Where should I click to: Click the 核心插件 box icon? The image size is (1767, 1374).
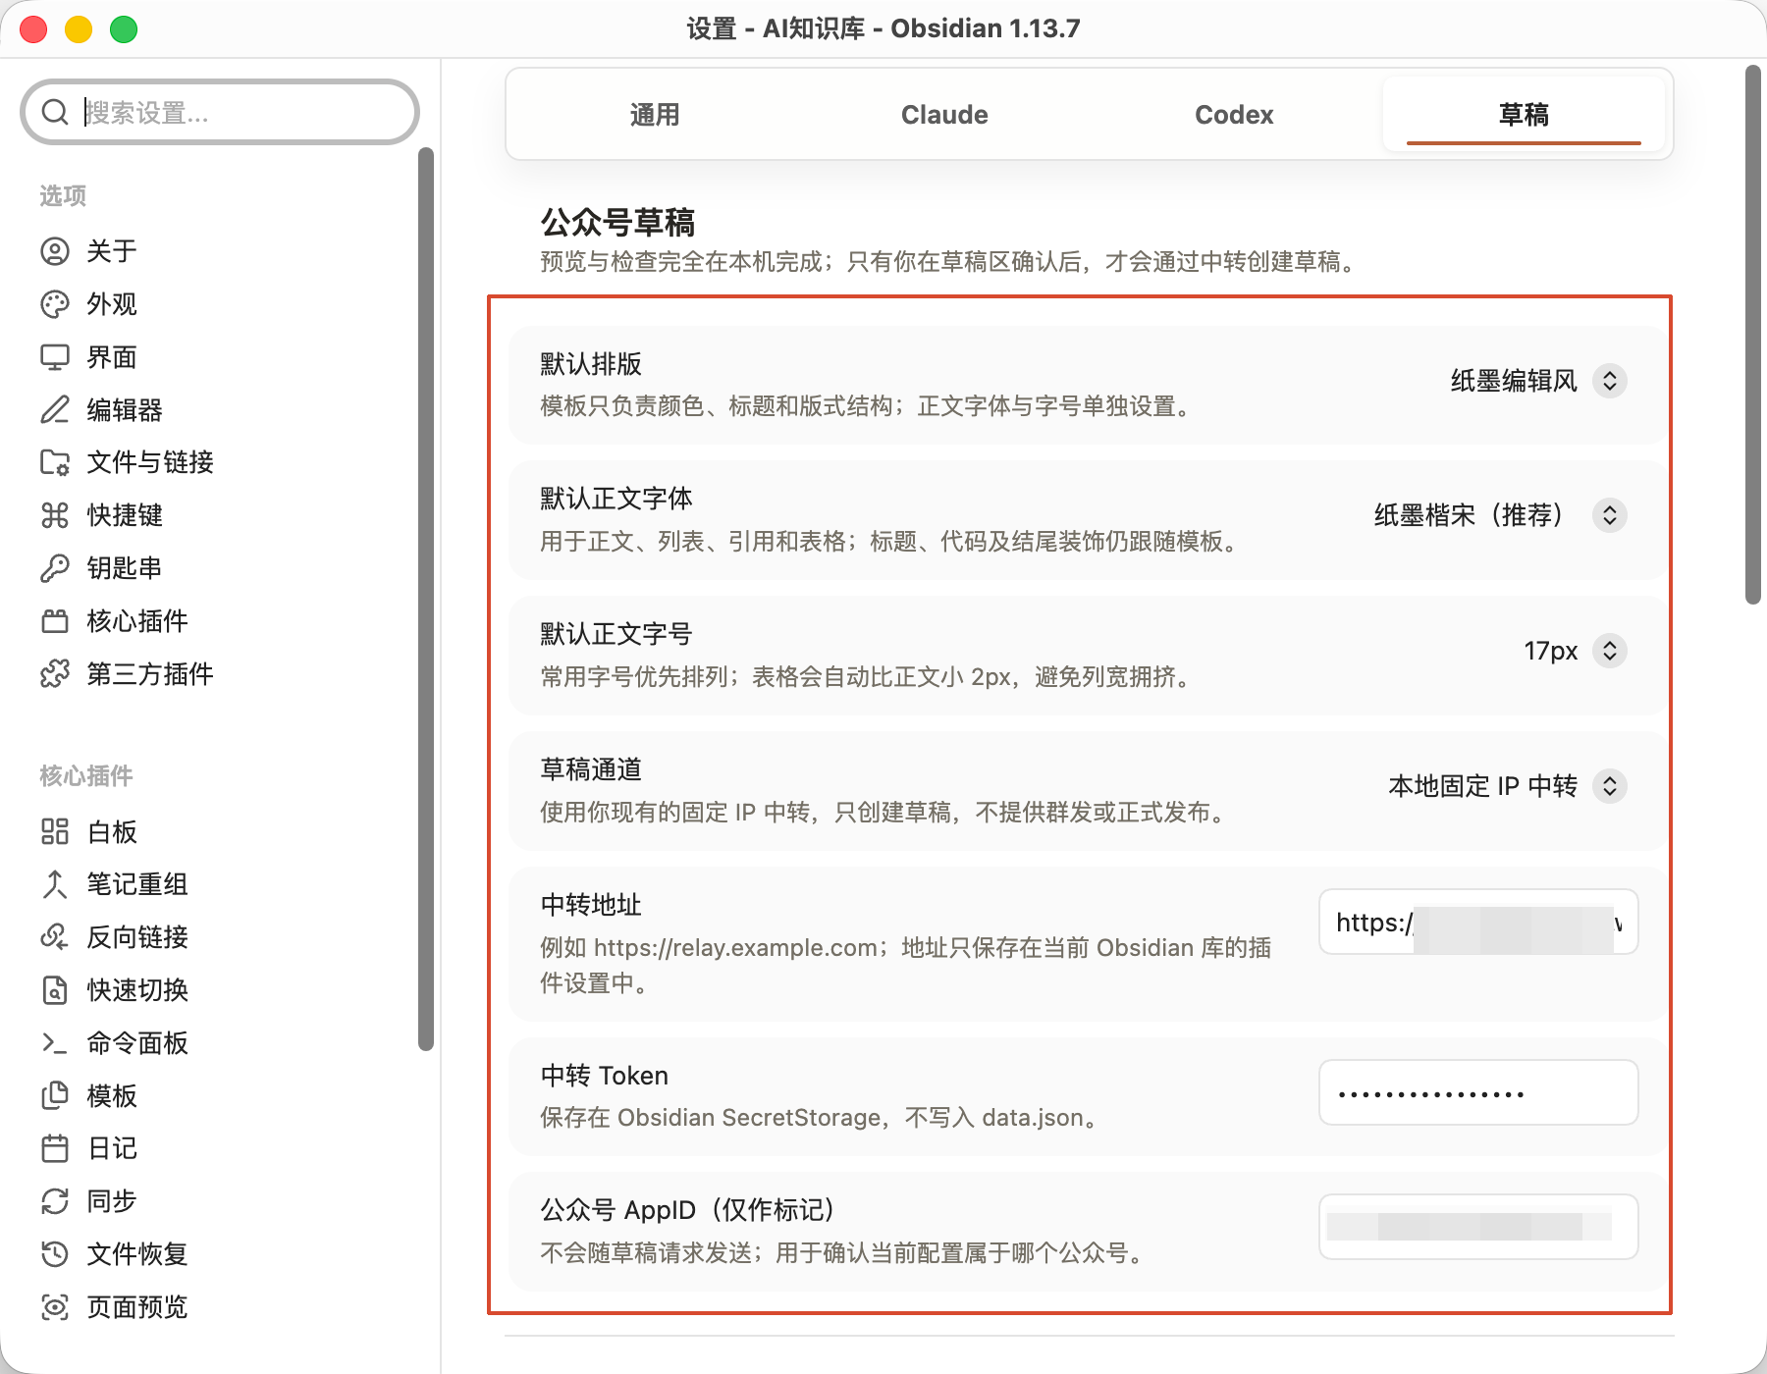tap(55, 621)
